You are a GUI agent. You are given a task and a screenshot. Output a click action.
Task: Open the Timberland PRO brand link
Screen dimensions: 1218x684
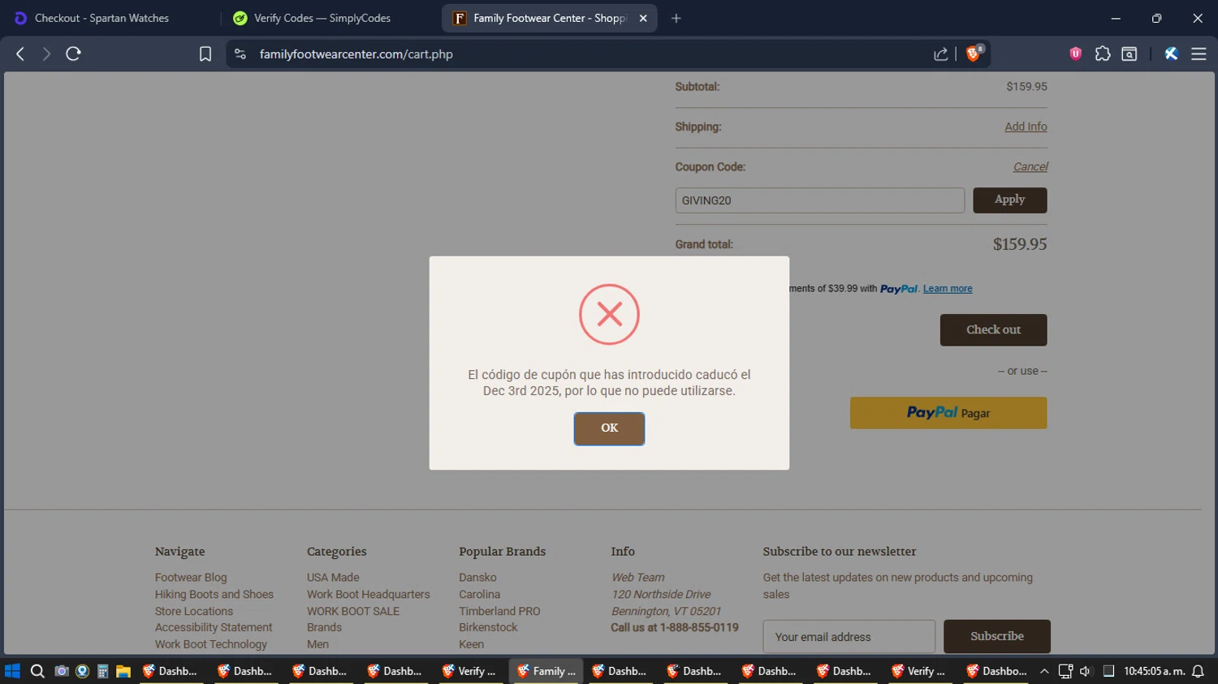tap(499, 611)
